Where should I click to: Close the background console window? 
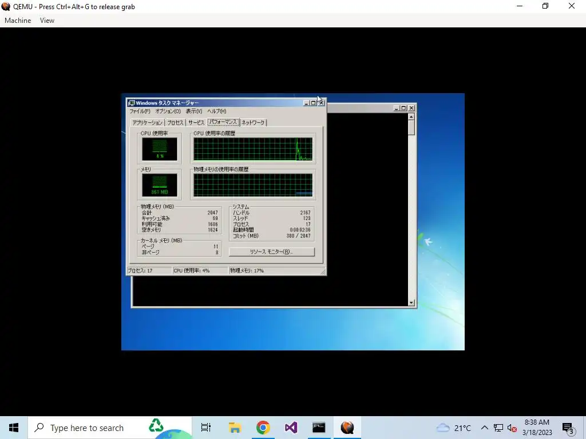pyautogui.click(x=411, y=108)
